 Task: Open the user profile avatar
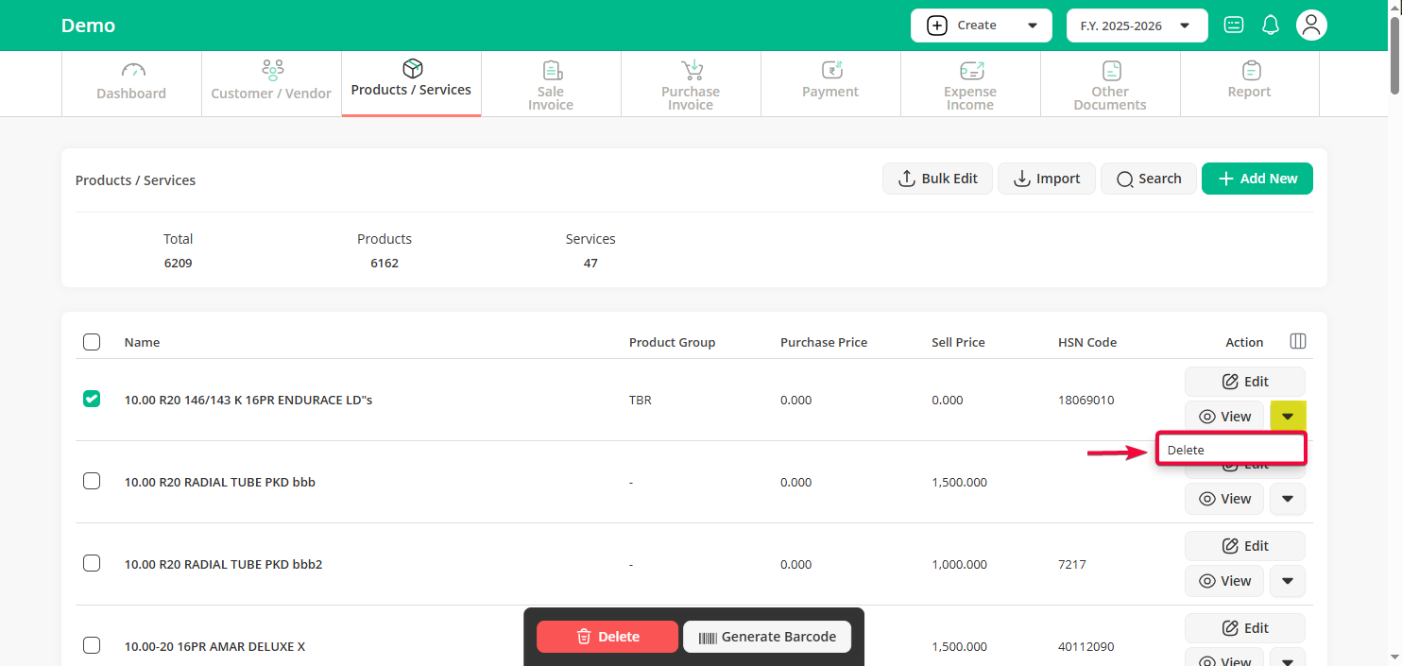pos(1311,26)
